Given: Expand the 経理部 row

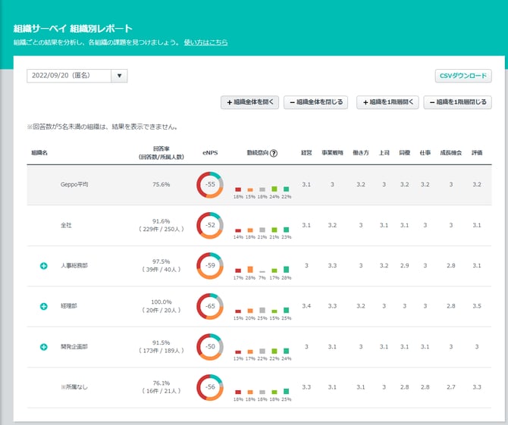Looking at the screenshot, I should (x=44, y=306).
